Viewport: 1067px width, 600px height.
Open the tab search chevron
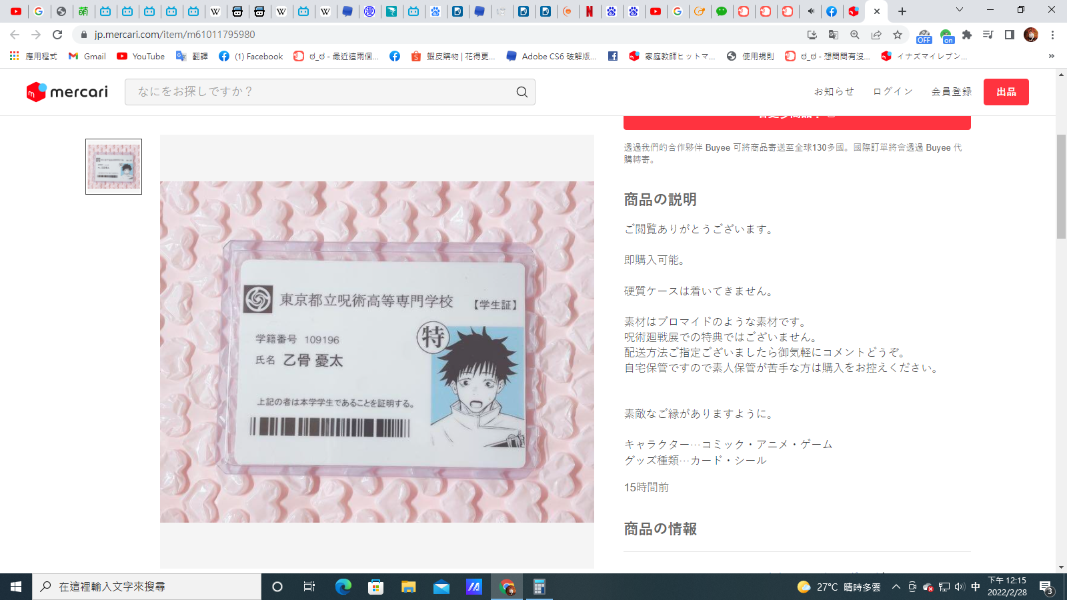[x=960, y=10]
